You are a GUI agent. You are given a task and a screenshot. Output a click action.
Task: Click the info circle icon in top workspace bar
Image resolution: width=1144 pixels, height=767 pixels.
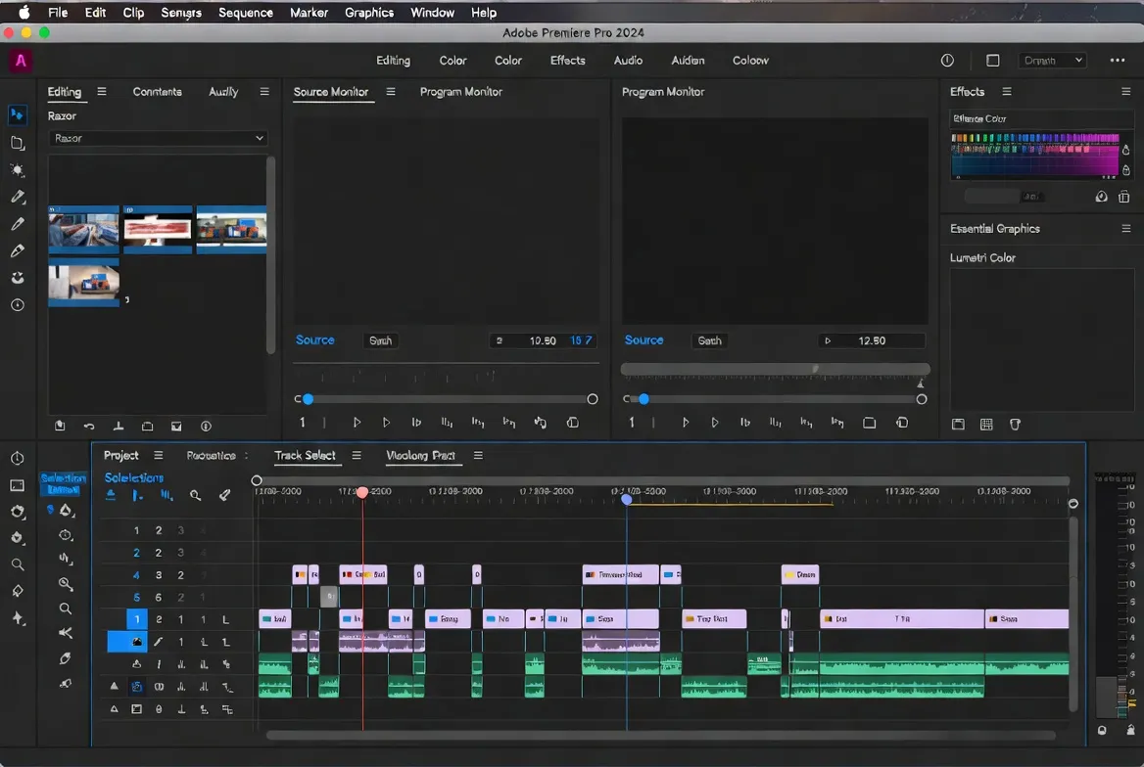(947, 61)
